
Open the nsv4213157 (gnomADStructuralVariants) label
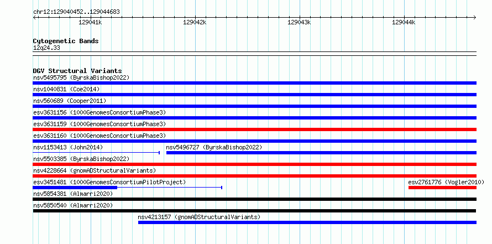coord(199,217)
